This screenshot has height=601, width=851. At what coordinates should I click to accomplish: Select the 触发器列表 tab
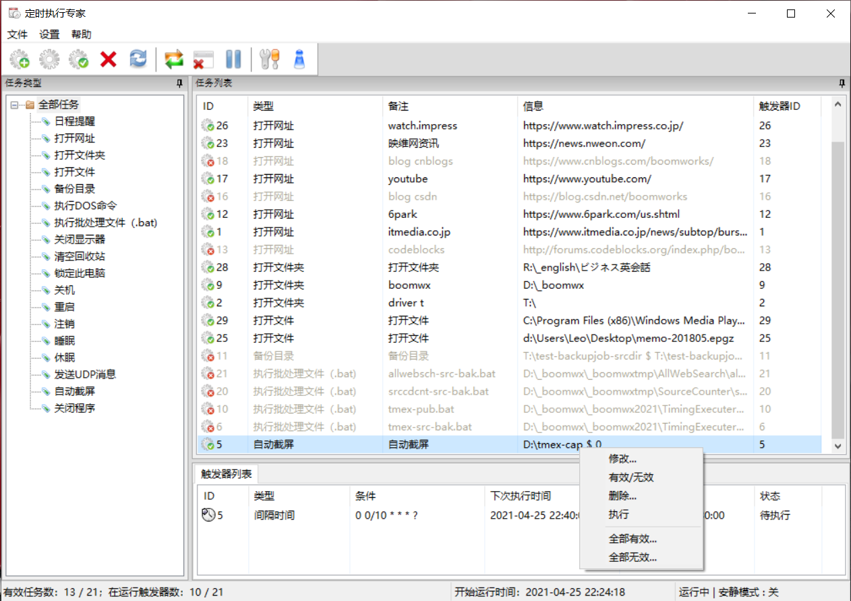[x=226, y=474]
